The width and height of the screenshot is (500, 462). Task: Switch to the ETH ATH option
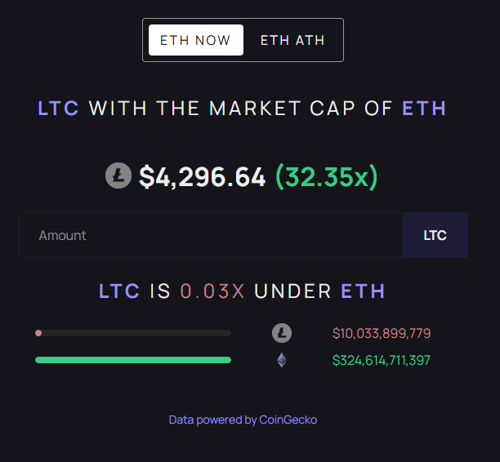pyautogui.click(x=292, y=40)
